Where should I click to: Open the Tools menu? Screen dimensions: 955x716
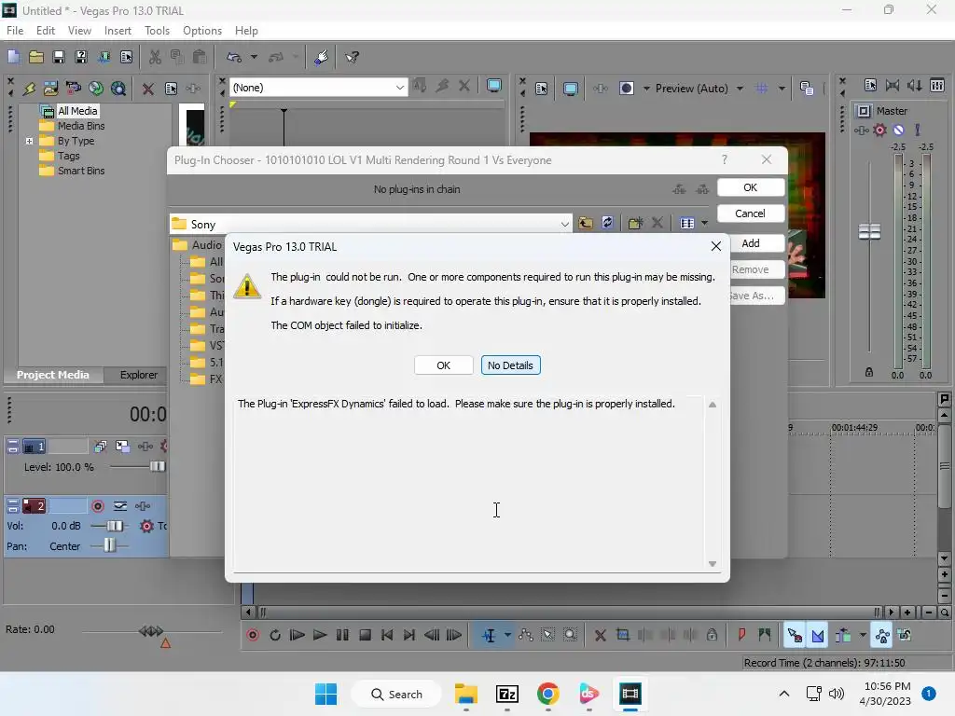(x=157, y=31)
